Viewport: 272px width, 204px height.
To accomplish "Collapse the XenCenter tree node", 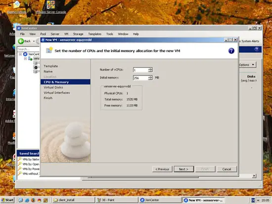I will 20,54.
